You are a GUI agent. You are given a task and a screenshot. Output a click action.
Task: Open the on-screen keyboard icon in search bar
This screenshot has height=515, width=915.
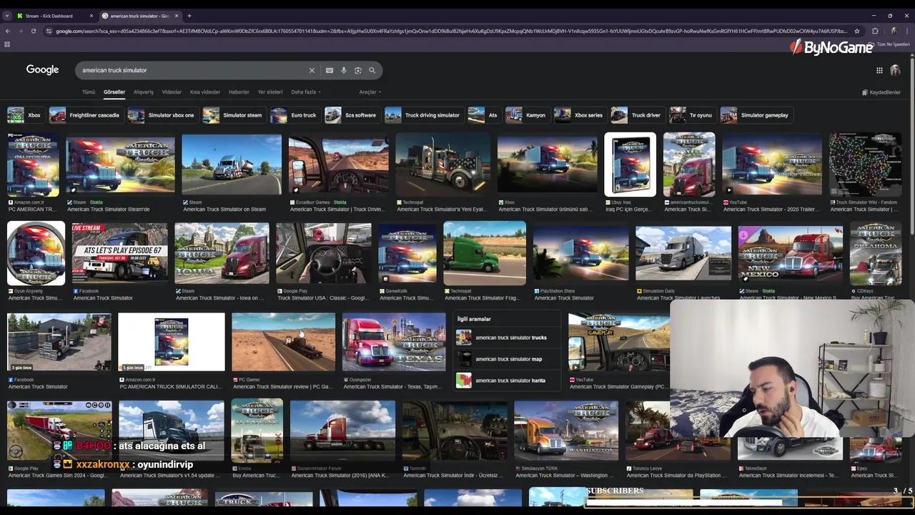tap(330, 70)
